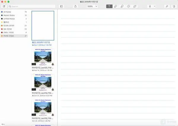Toggle the library sidebar panel icon
178x126 pixels.
(61, 6)
